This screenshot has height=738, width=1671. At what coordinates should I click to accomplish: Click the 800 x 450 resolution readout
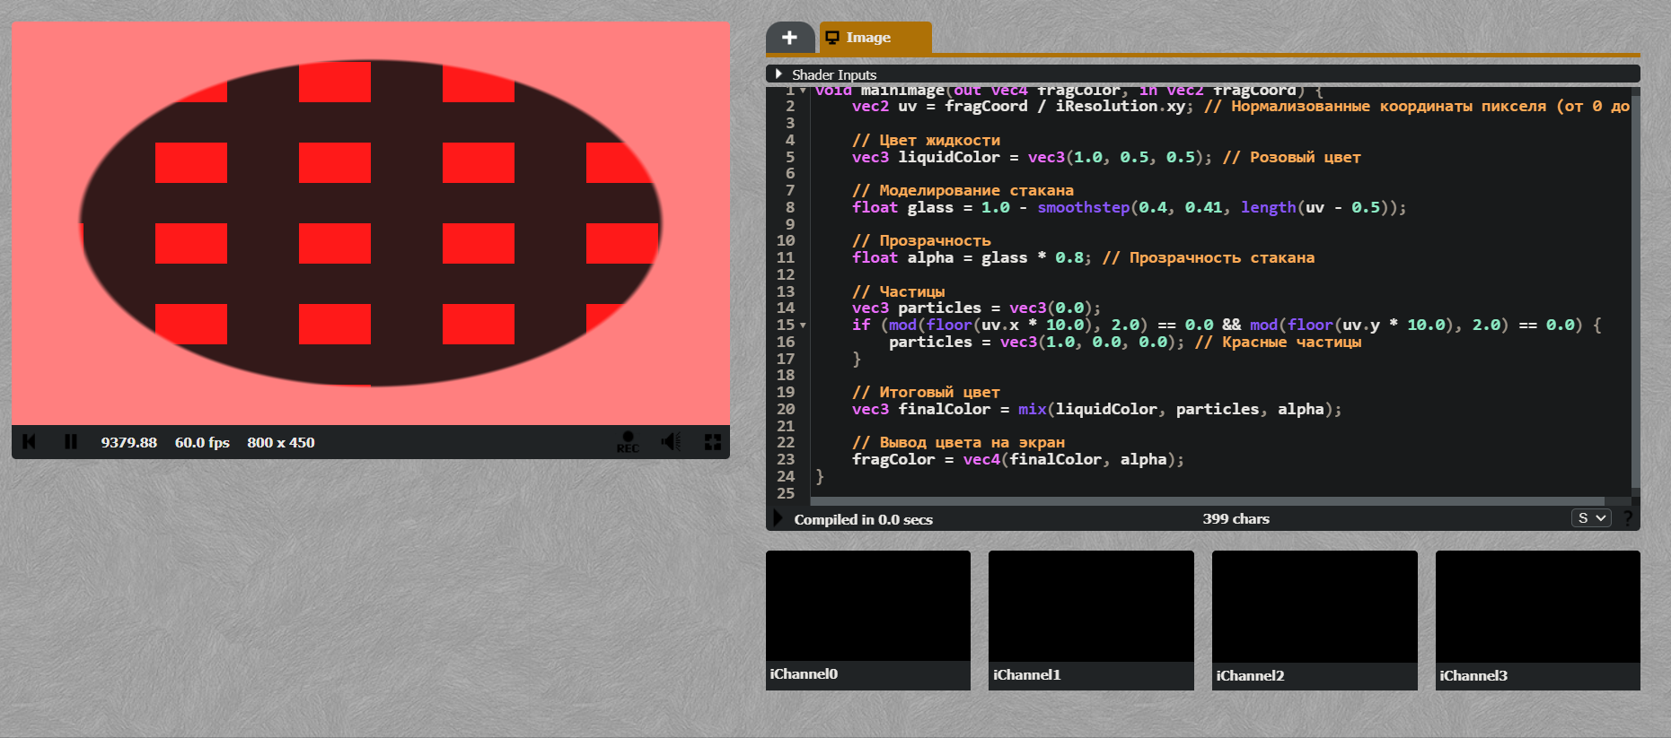(x=281, y=442)
